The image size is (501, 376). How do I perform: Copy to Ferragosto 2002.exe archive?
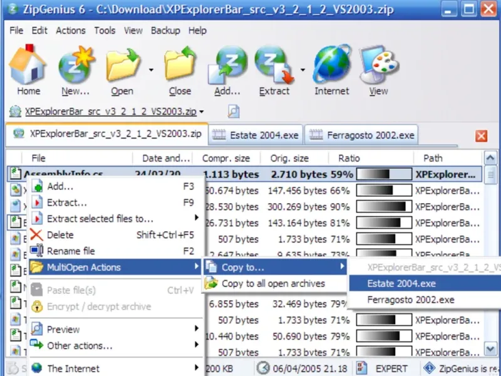click(425, 300)
